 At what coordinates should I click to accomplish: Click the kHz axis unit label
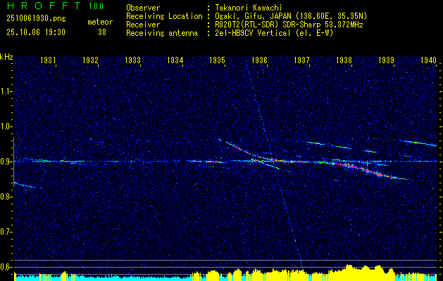tap(6, 57)
